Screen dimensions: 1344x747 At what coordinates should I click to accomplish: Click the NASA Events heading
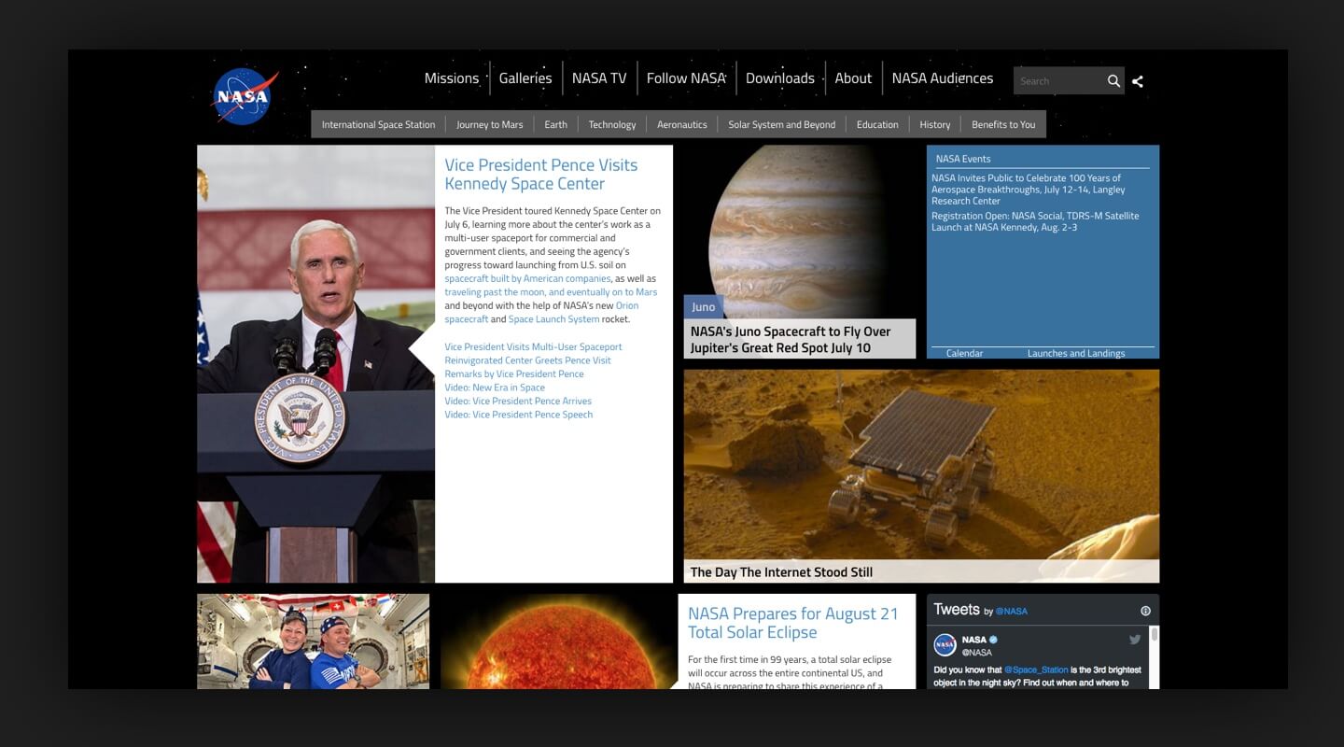coord(963,159)
